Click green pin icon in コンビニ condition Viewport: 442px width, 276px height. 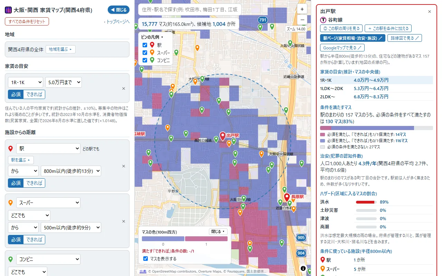(x=10, y=259)
